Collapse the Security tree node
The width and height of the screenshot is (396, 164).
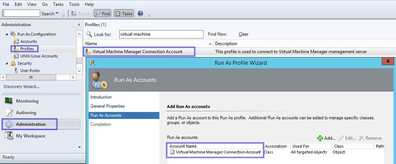point(7,63)
